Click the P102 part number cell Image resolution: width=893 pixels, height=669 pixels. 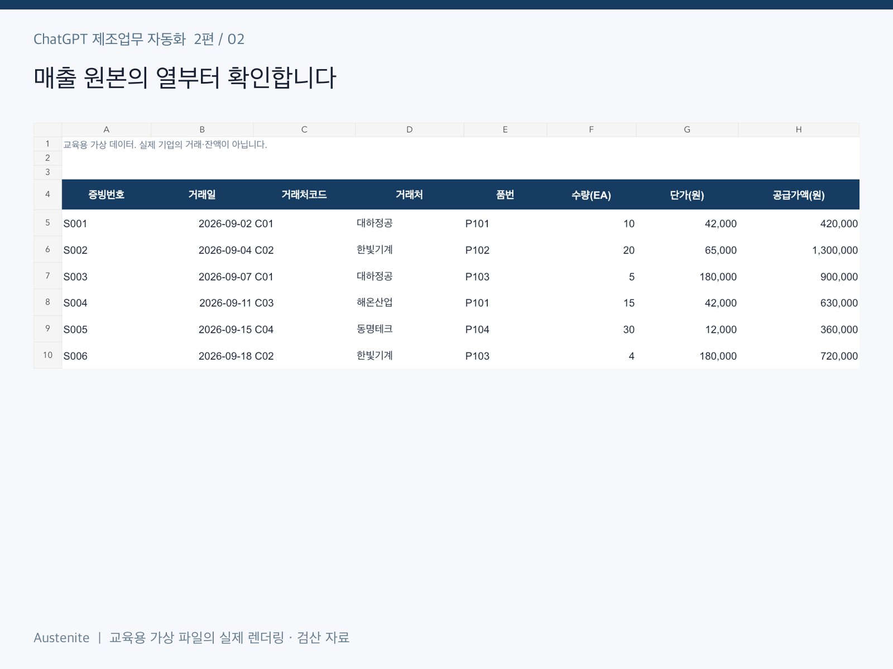coord(505,250)
